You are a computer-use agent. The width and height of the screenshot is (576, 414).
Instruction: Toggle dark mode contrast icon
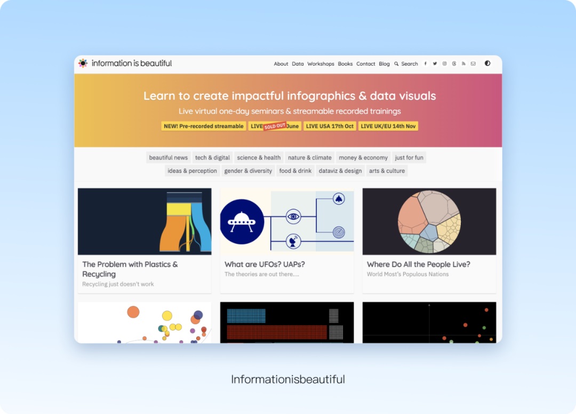(x=487, y=63)
